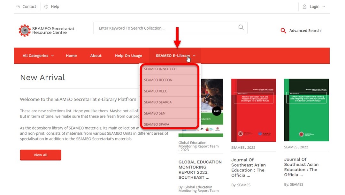Click the Login link text

[x=314, y=7]
